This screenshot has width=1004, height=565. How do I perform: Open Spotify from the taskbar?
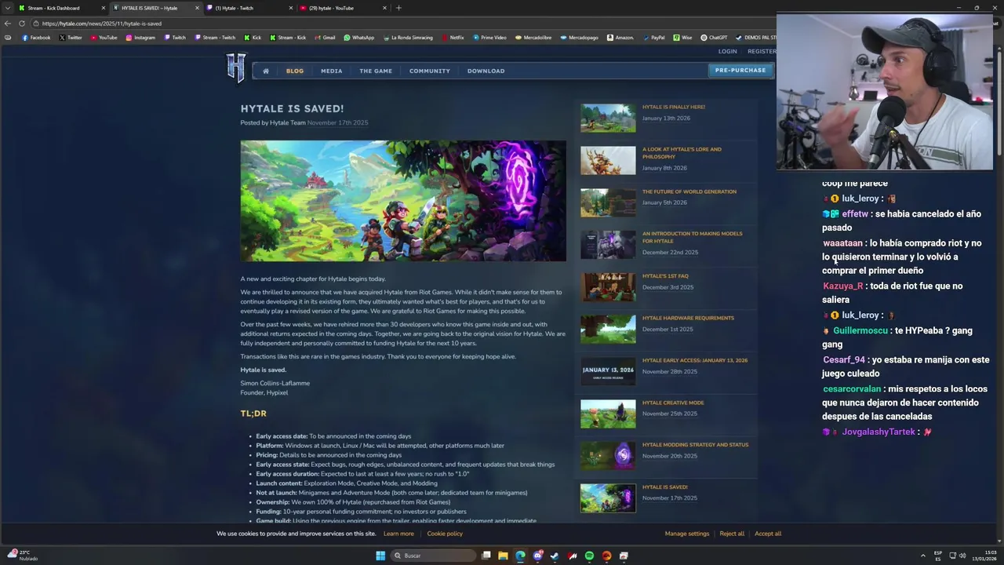coord(589,556)
